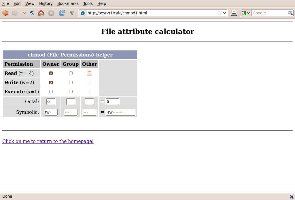This screenshot has height=200, width=295.
Task: Enable Group Write permission checkbox
Action: pos(71,82)
